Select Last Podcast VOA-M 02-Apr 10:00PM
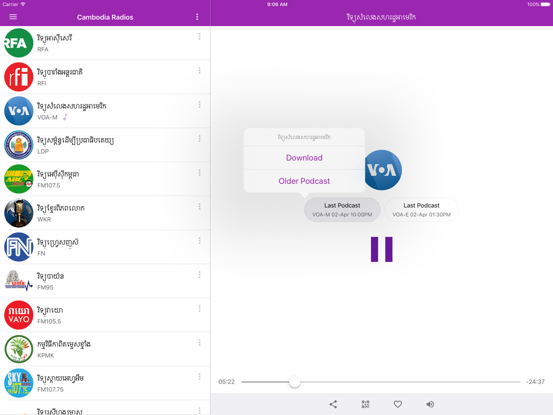This screenshot has width=553, height=415. (x=342, y=210)
